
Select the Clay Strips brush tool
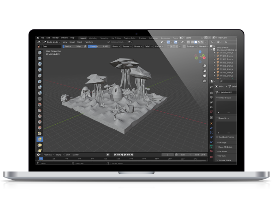click(40, 70)
